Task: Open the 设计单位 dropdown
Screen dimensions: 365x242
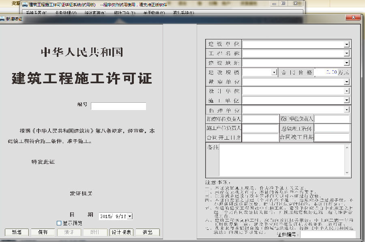Action: [x=347, y=91]
